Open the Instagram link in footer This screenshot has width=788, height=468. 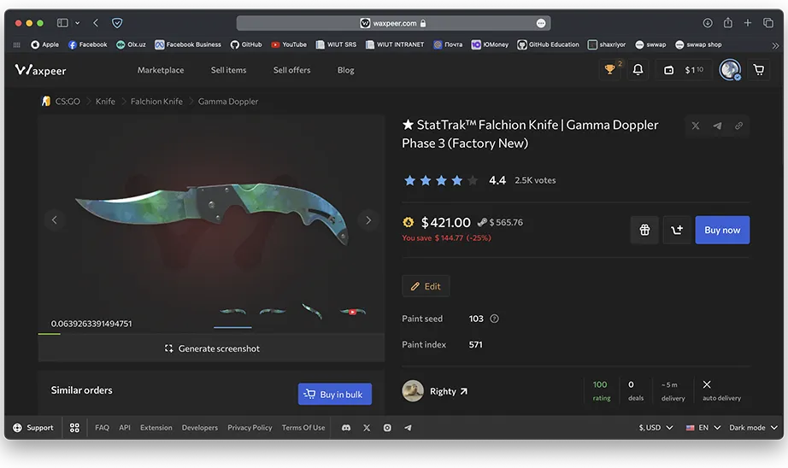[387, 428]
